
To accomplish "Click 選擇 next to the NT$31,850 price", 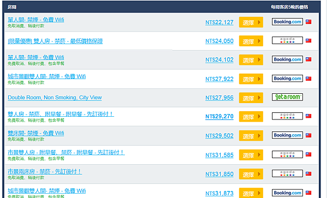I will tap(251, 174).
